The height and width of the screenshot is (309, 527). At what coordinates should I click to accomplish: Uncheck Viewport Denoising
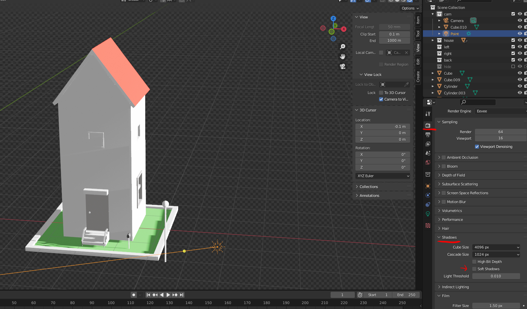tap(477, 147)
